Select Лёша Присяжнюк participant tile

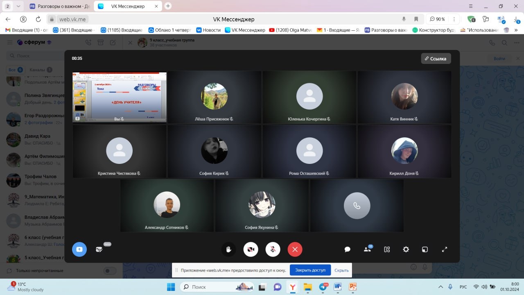tap(215, 97)
